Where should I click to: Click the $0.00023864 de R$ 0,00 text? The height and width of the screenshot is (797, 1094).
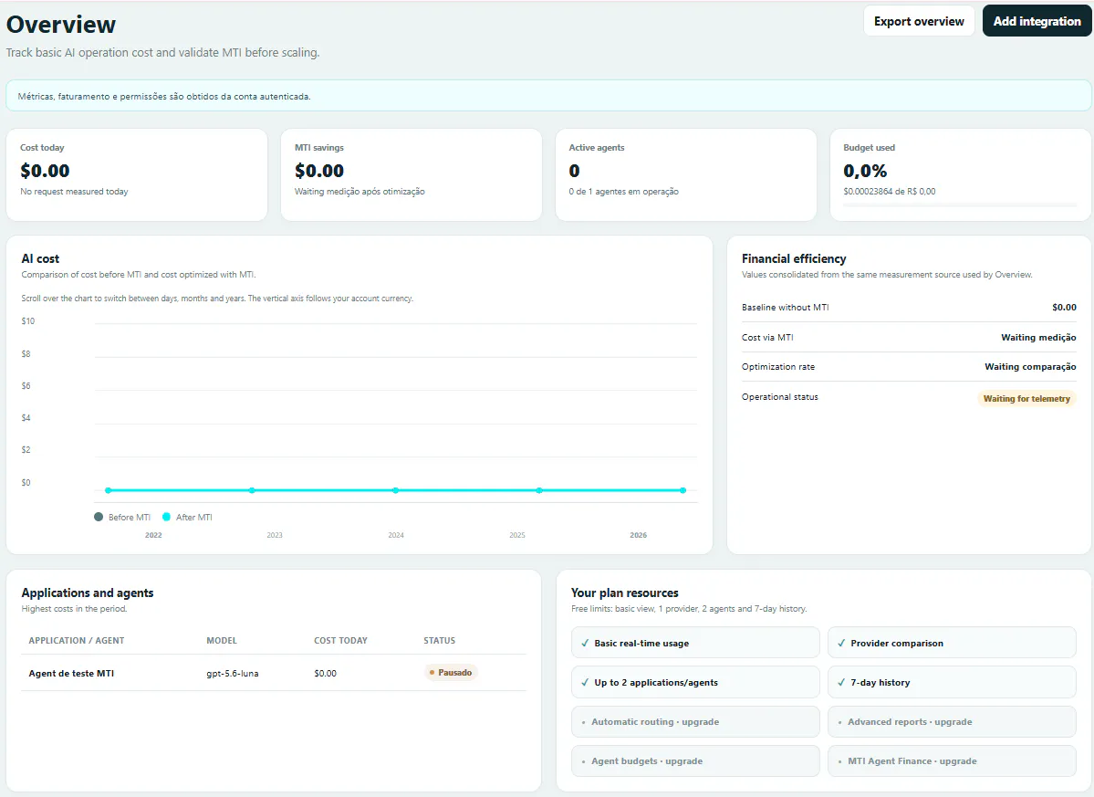pos(889,191)
